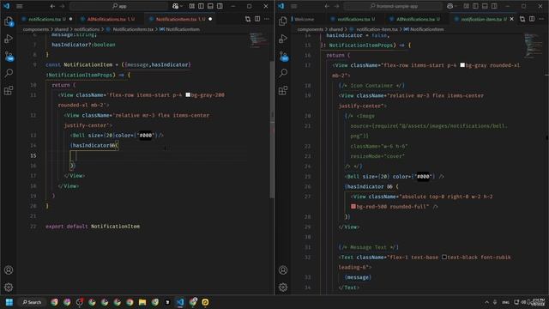Select NotificationItem.tsx tab in left window

click(180, 19)
